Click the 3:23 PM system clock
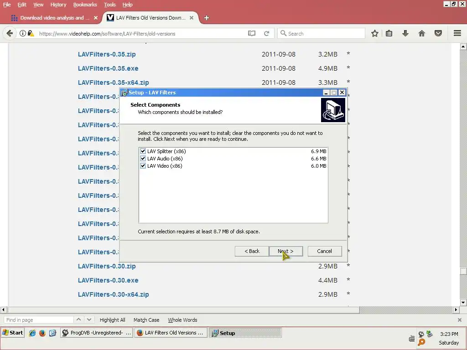Screen dimensions: 467x350 449,334
